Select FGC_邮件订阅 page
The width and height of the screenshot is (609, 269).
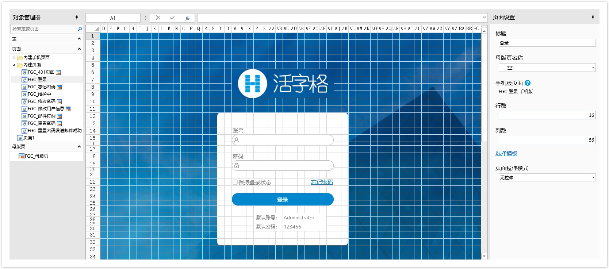tap(42, 116)
